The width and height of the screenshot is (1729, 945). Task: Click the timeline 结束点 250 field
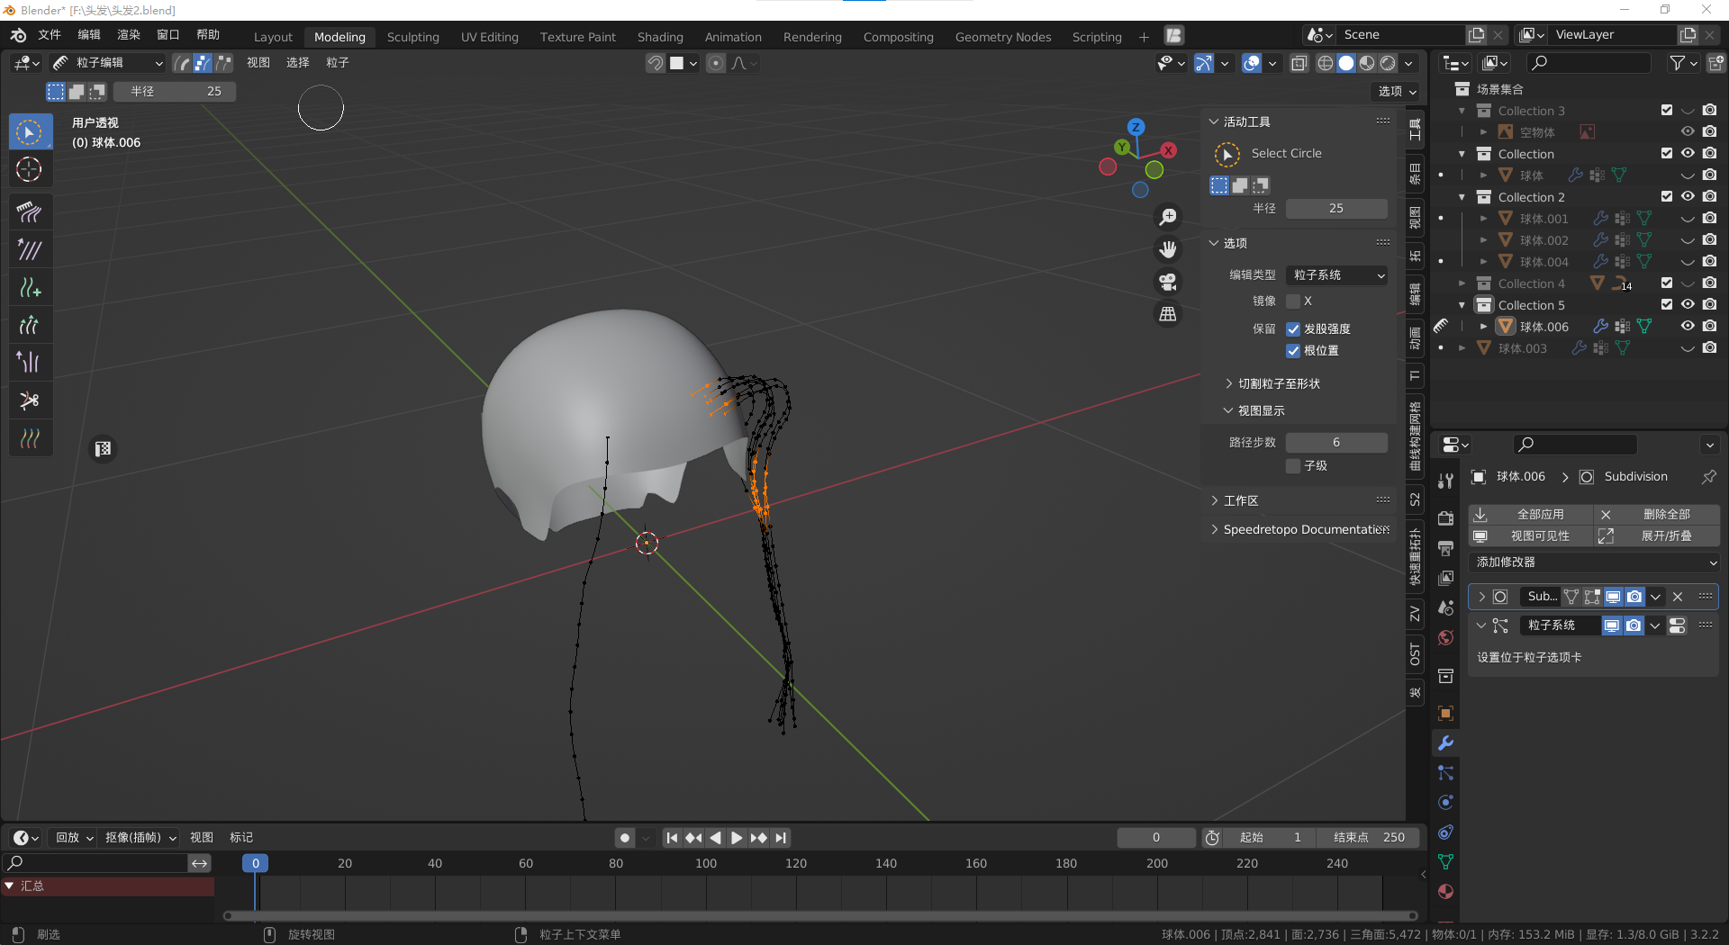(1369, 838)
